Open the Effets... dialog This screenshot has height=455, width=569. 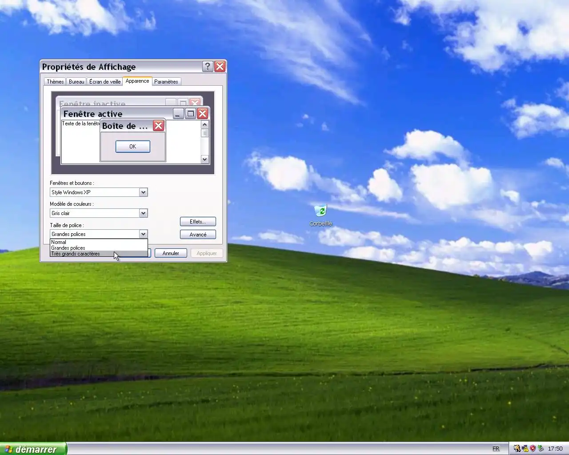[198, 222]
